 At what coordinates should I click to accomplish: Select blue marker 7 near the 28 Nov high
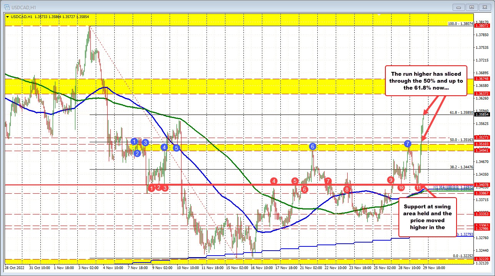[408, 144]
